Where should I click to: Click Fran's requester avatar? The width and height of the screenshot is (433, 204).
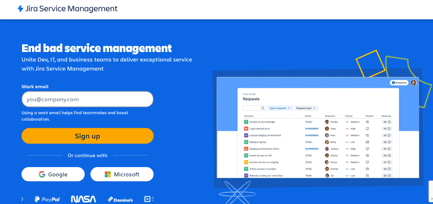click(x=327, y=135)
